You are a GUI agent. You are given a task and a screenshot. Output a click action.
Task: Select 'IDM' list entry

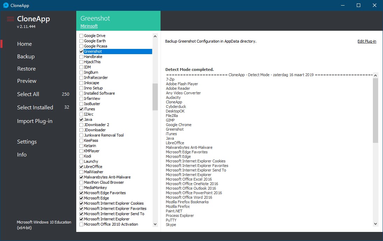point(87,67)
